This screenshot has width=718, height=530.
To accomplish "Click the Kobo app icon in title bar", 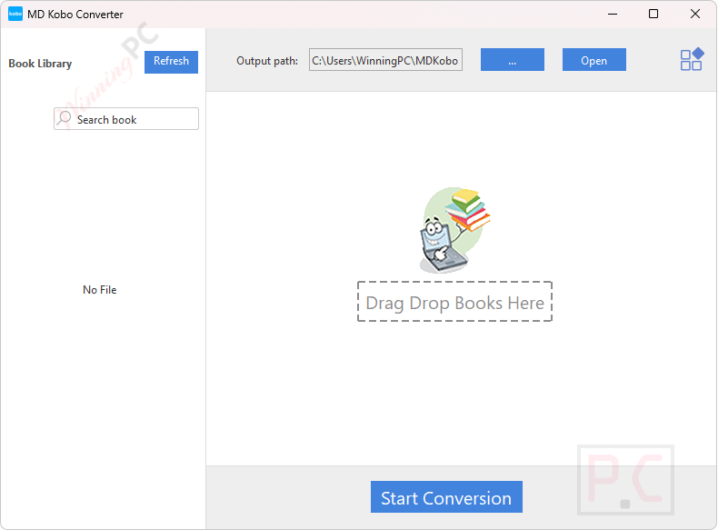I will [x=15, y=14].
